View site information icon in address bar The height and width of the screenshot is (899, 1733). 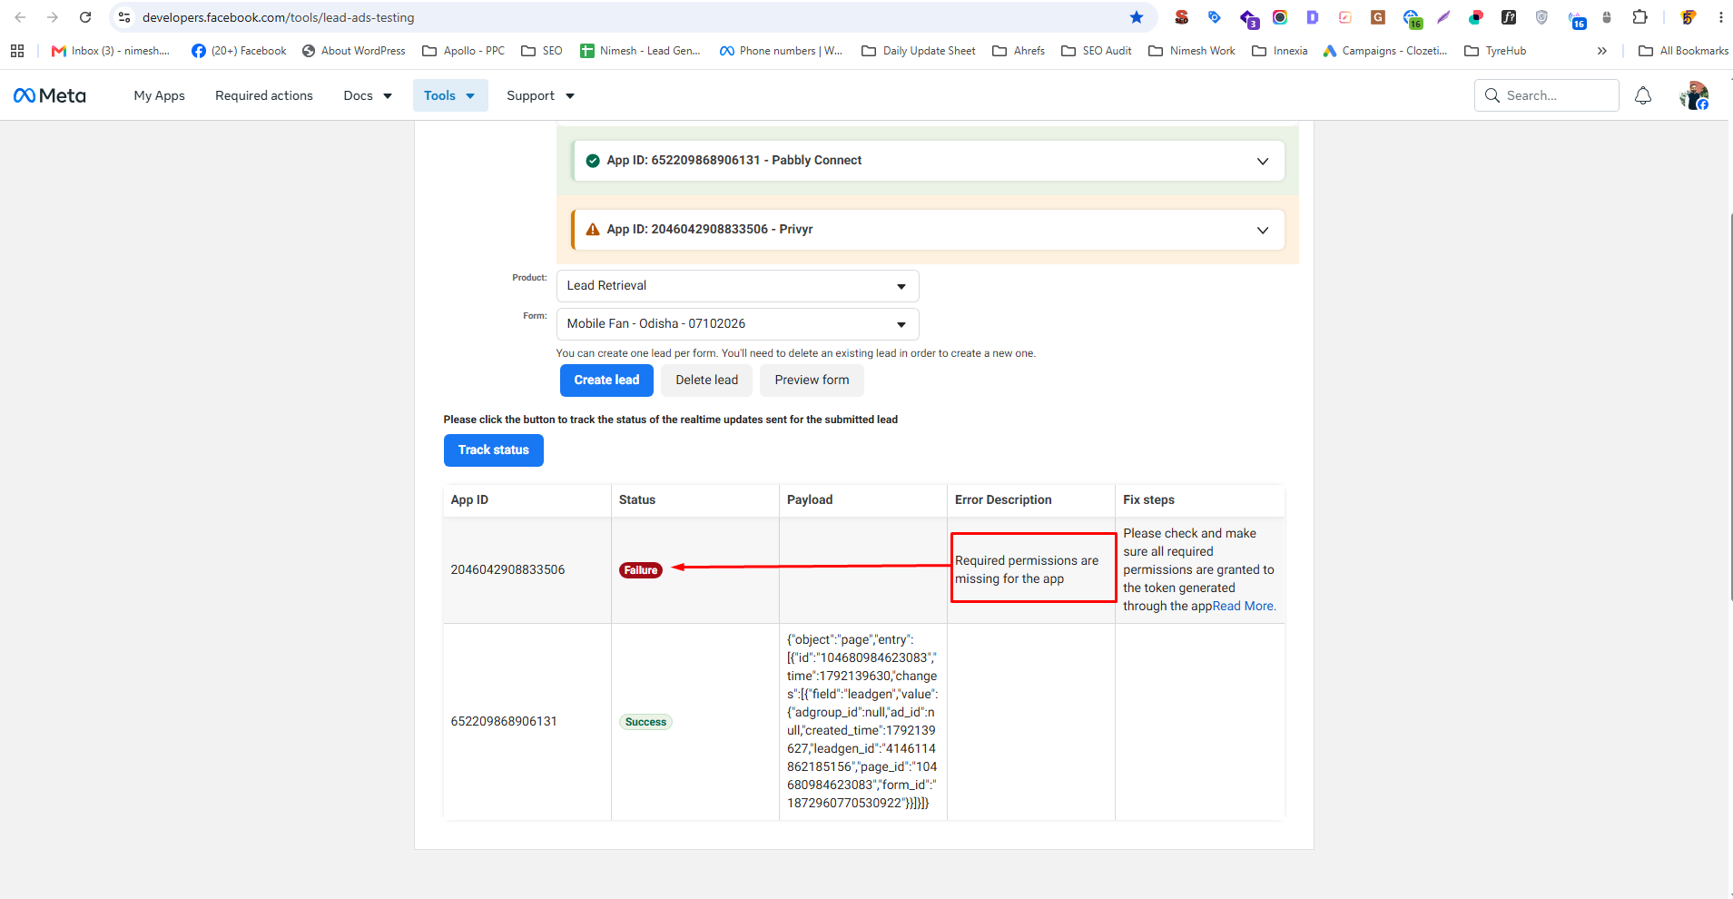125,17
